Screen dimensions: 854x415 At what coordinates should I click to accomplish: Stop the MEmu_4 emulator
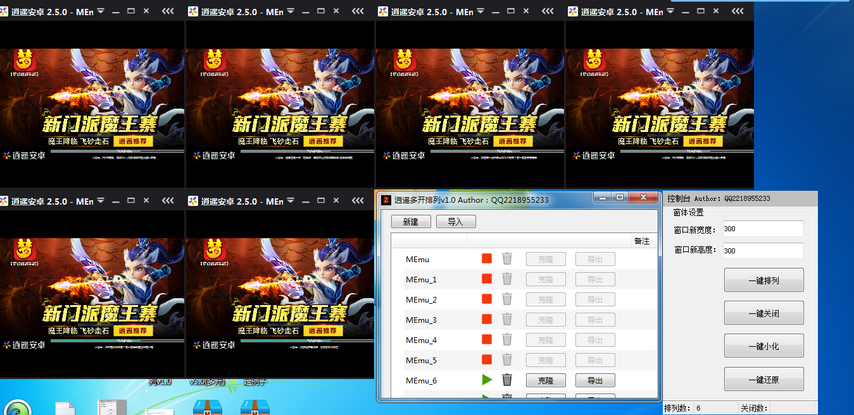[x=487, y=339]
